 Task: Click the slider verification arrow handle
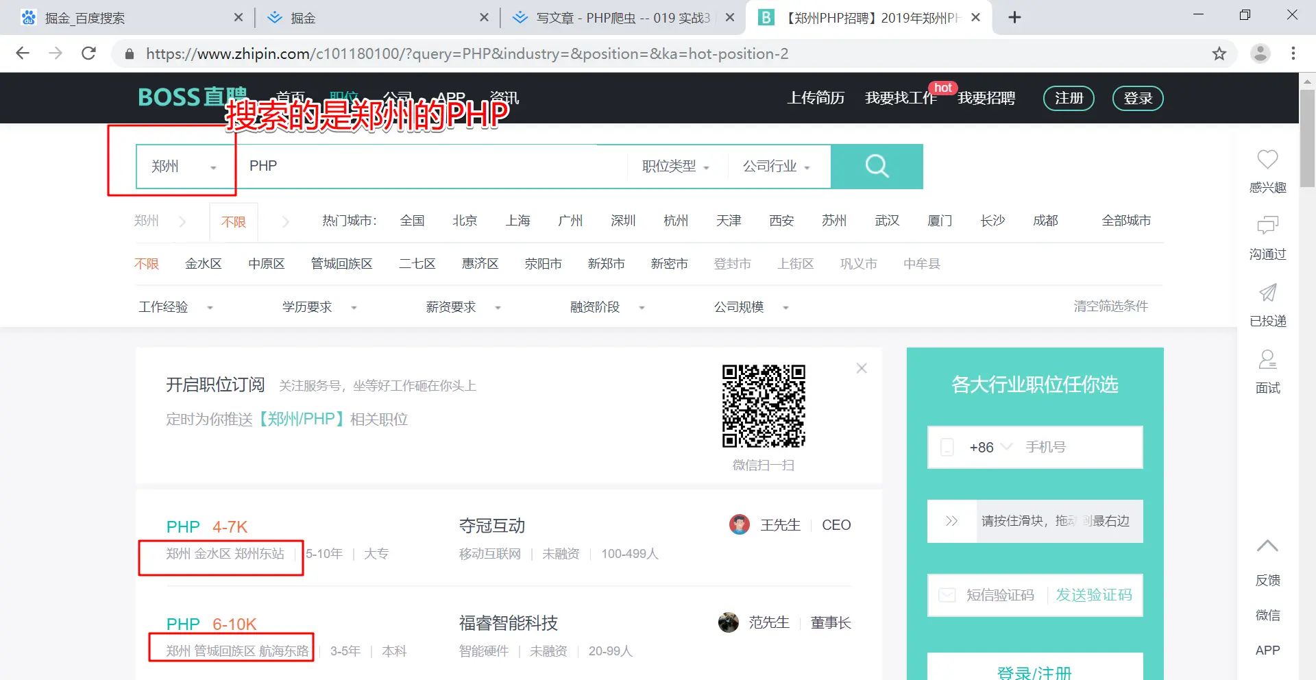click(952, 521)
